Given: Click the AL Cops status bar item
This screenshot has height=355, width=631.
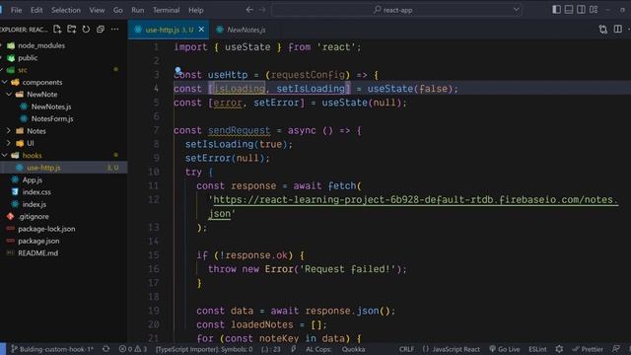Looking at the screenshot, I should tap(318, 349).
